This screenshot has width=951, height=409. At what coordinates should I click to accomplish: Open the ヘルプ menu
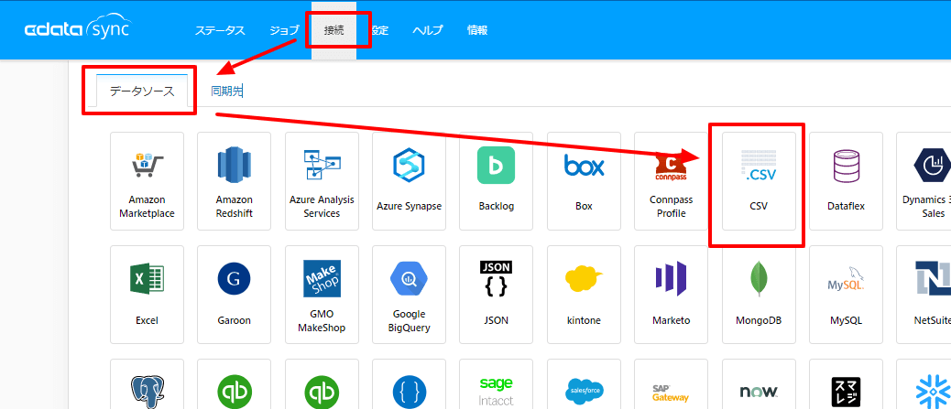click(428, 30)
